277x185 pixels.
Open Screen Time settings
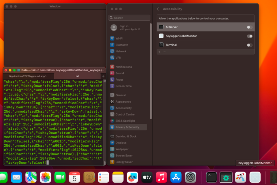click(x=124, y=86)
